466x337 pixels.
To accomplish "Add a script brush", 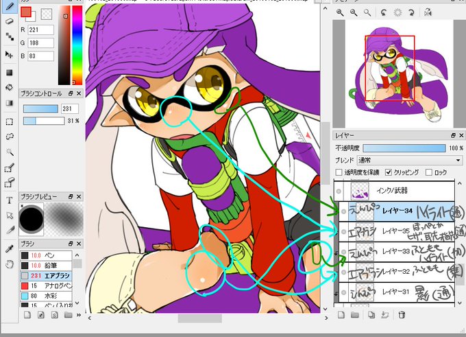I will (54, 314).
